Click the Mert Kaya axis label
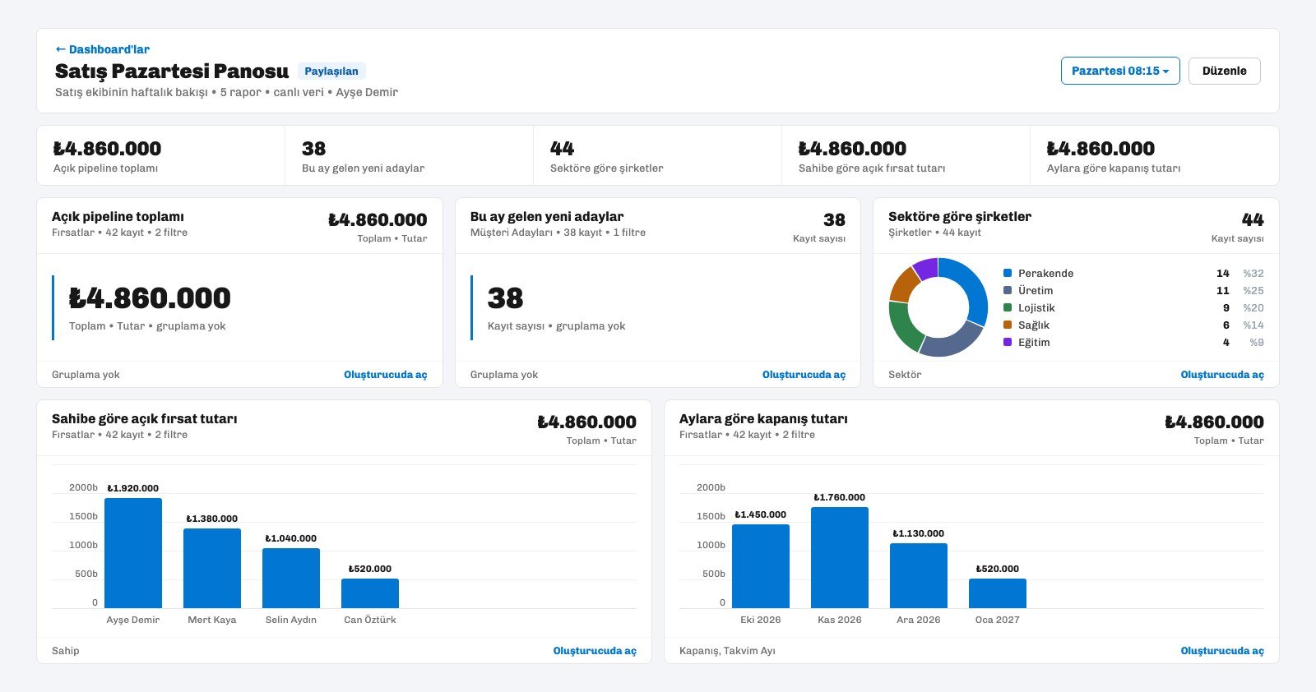This screenshot has width=1316, height=692. (212, 620)
